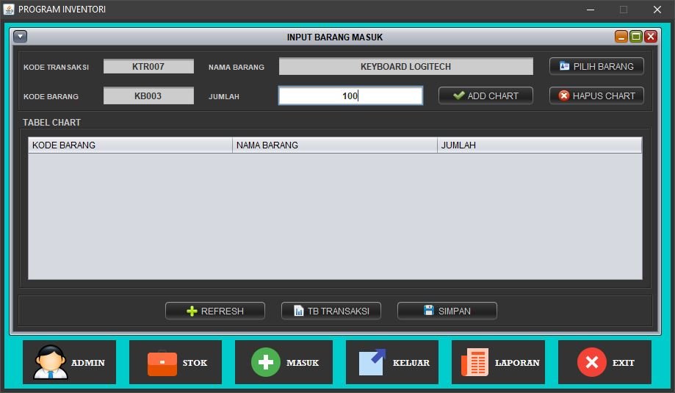Click the STOK briefcase icon
The width and height of the screenshot is (675, 393).
[x=162, y=362]
